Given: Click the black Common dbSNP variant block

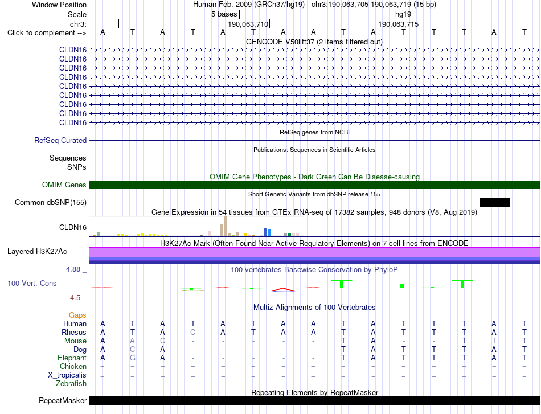Looking at the screenshot, I should point(495,203).
